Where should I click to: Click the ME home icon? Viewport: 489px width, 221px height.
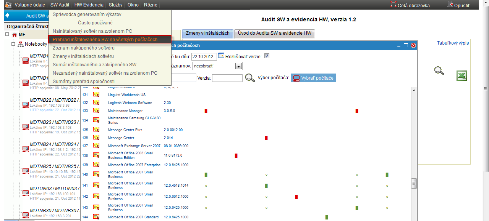click(x=15, y=35)
